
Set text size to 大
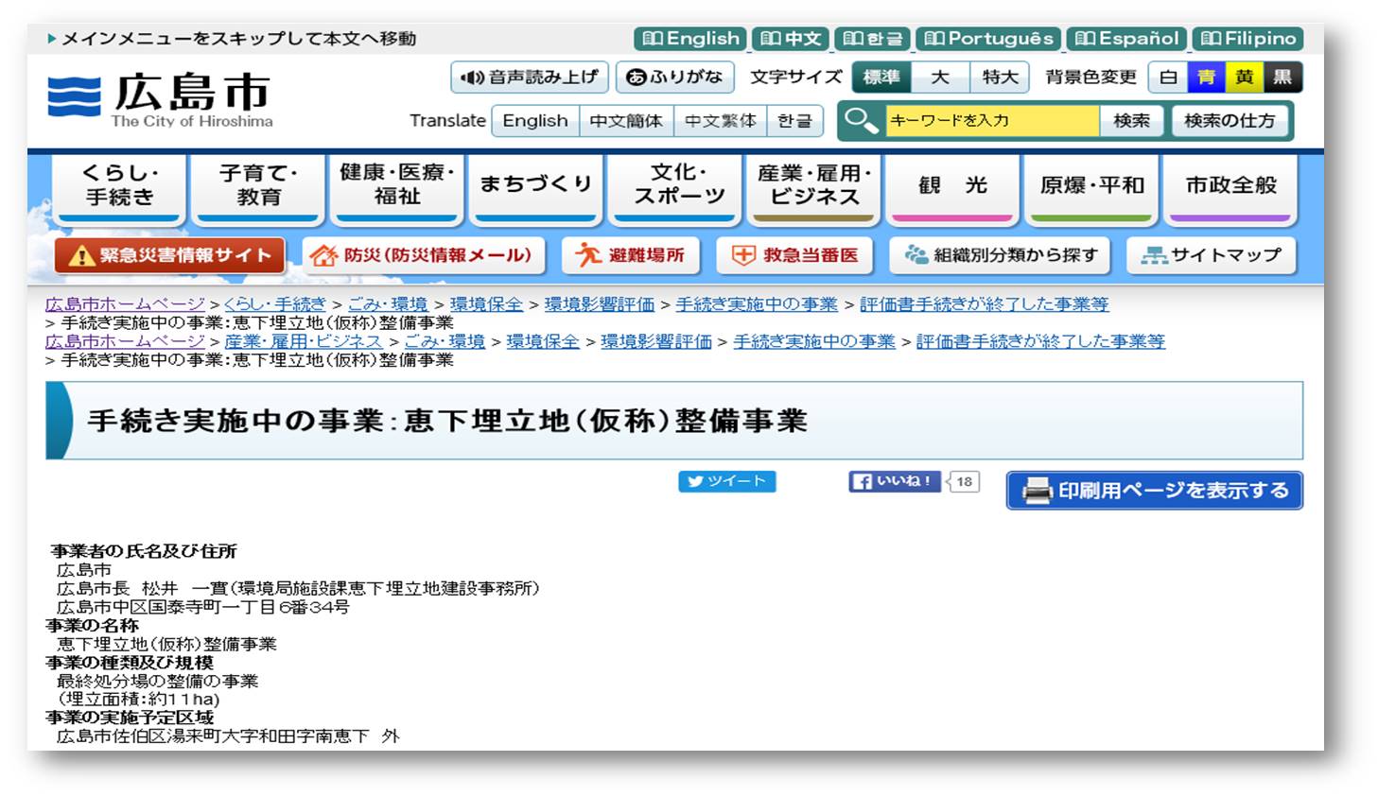coord(940,78)
